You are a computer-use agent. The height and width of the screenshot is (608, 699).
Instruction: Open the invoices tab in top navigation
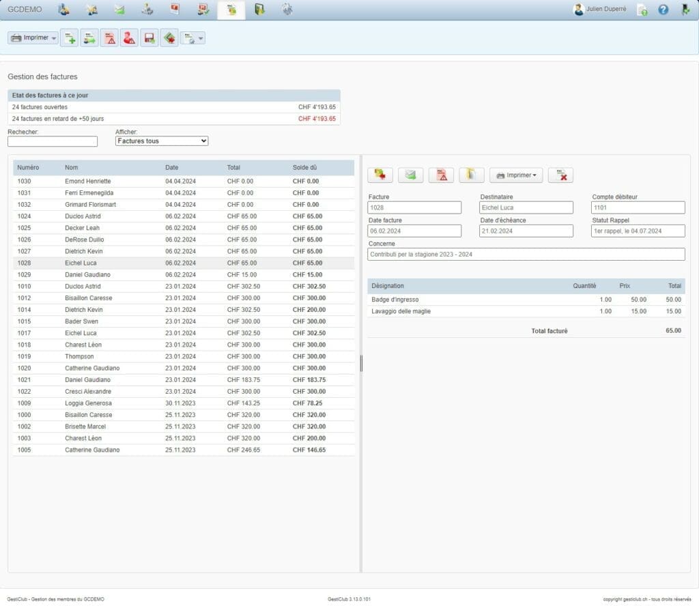coord(231,10)
